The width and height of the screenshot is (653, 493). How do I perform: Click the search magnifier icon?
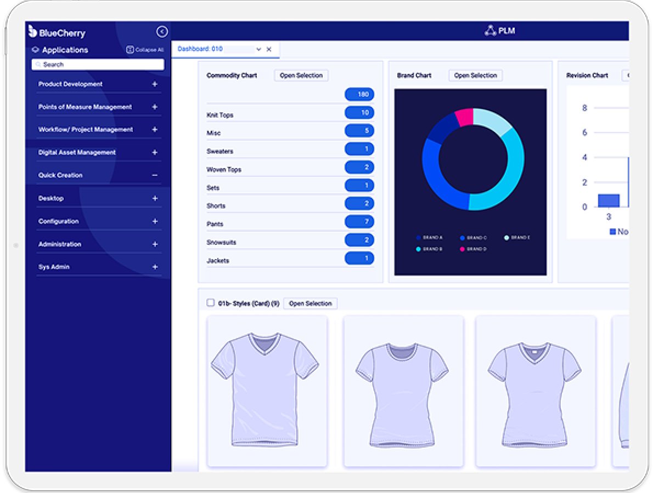point(38,65)
